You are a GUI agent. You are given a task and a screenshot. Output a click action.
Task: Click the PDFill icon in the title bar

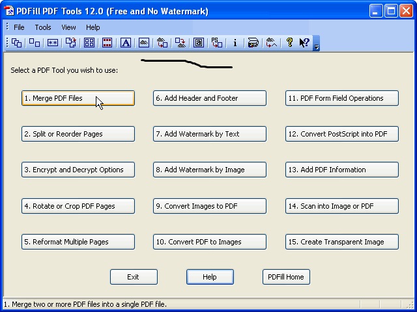point(8,11)
